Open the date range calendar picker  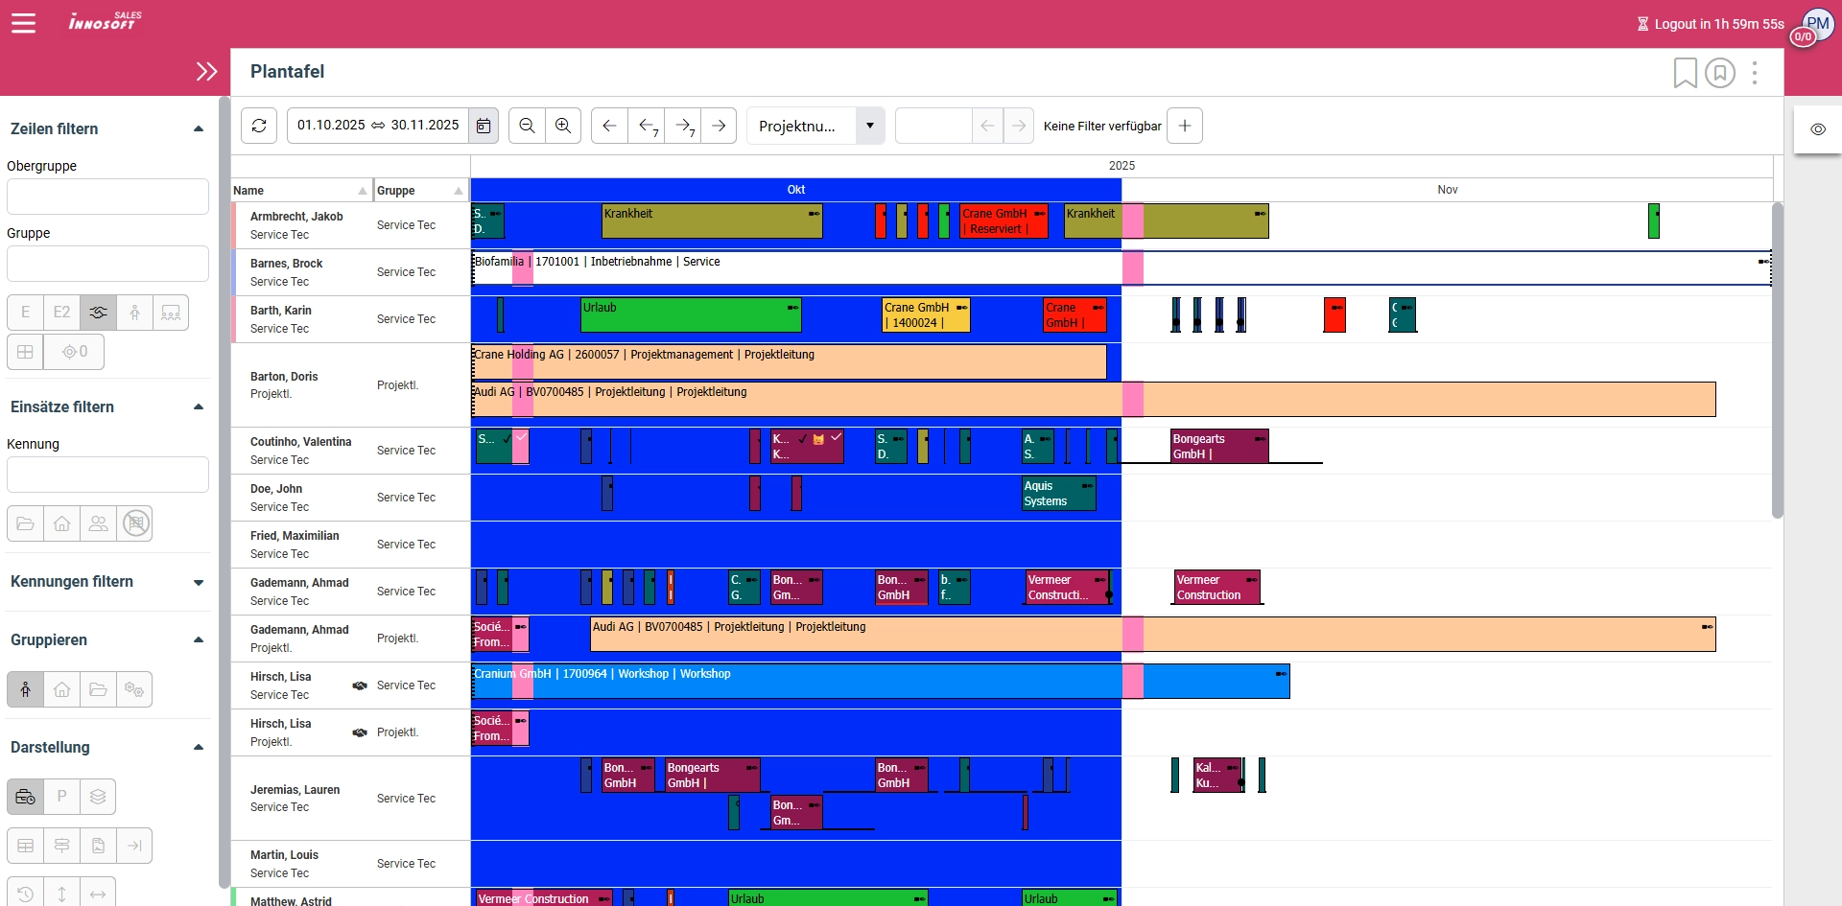484,126
